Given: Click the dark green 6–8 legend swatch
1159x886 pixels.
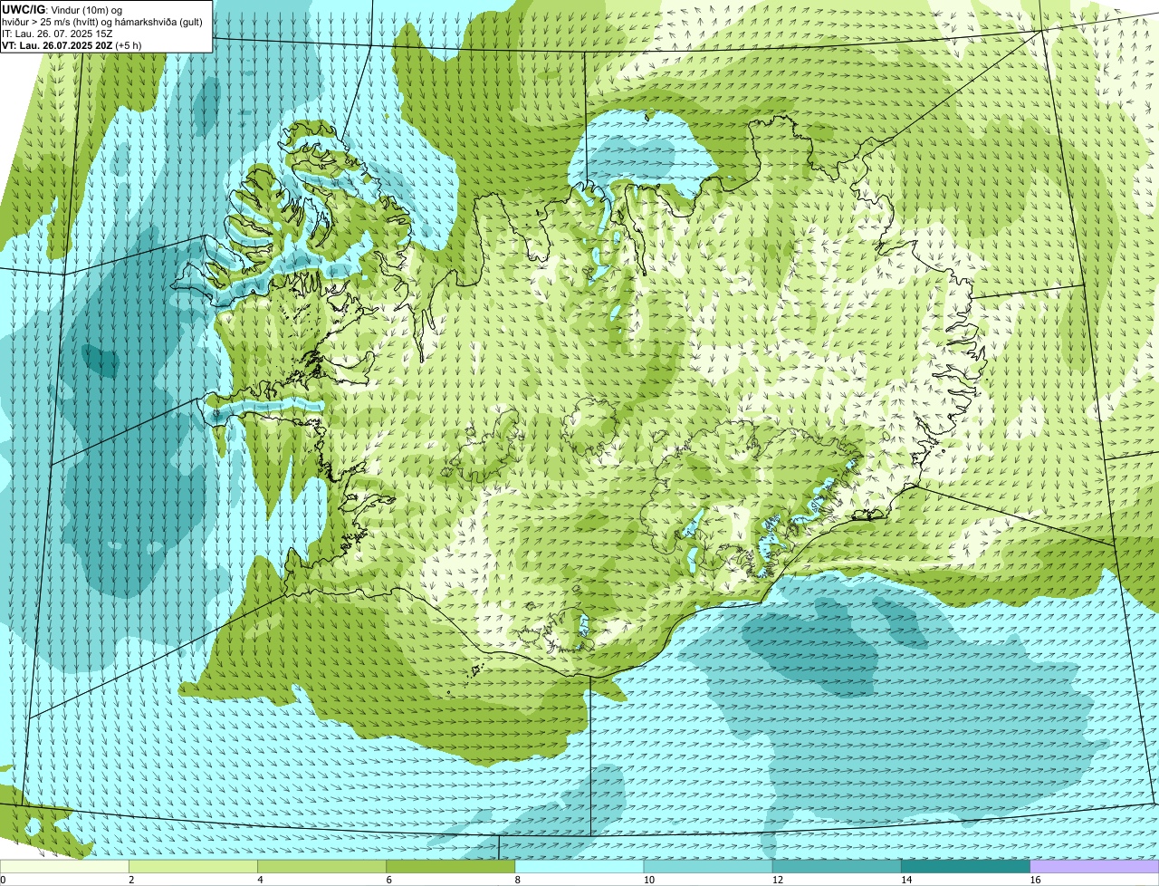Looking at the screenshot, I should pos(451,866).
